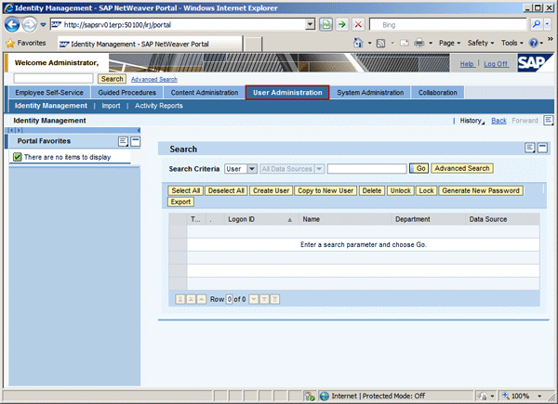The image size is (558, 404).
Task: Click the Export button
Action: (x=180, y=202)
